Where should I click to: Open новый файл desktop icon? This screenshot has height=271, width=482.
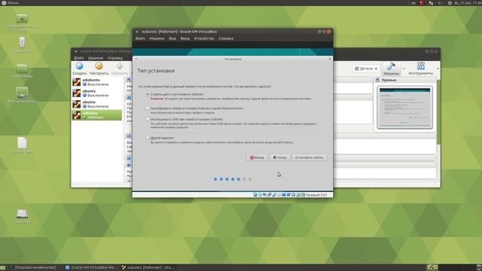[x=22, y=143]
